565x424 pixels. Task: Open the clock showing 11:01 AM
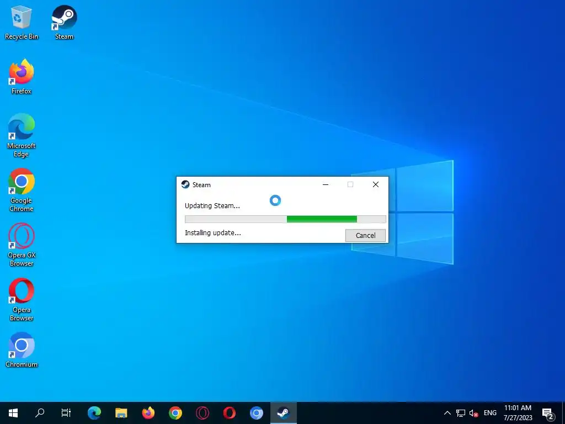coord(518,413)
